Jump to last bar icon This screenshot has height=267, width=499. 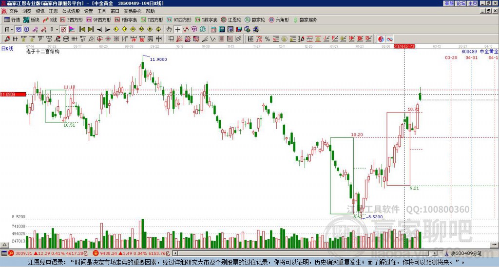pos(91,29)
